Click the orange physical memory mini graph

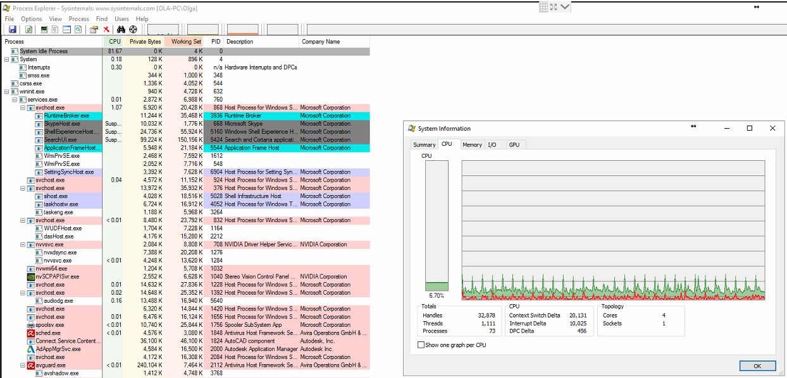tap(243, 30)
